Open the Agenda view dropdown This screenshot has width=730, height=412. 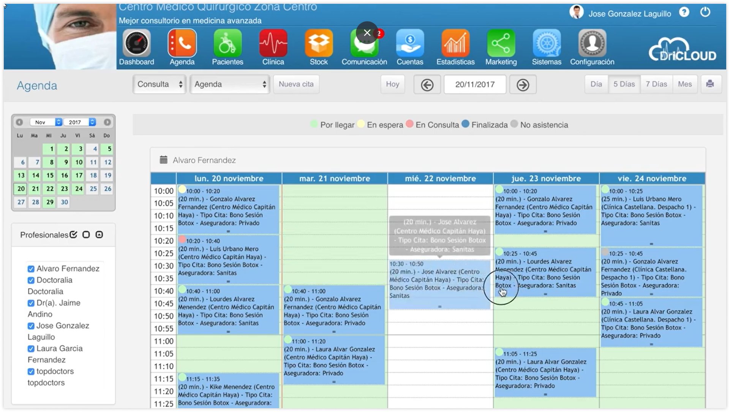[230, 84]
